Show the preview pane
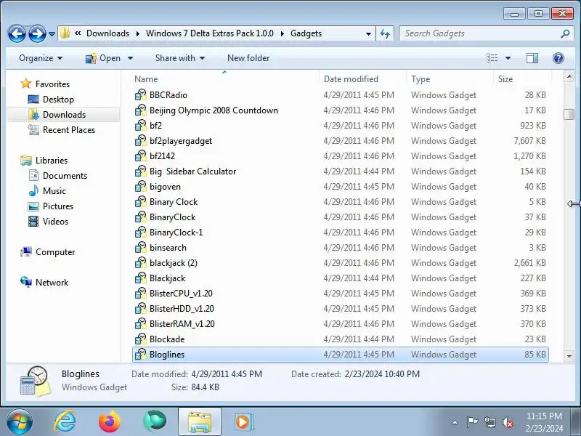The image size is (581, 436). point(532,58)
